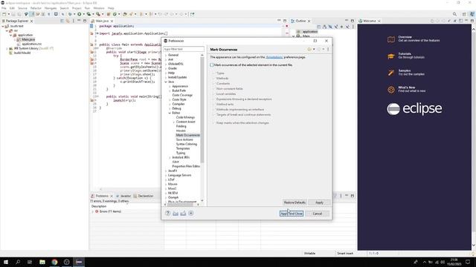This screenshot has height=267, width=476.
Task: Click the Overview map icon on the Welcome page
Action: (x=391, y=39)
